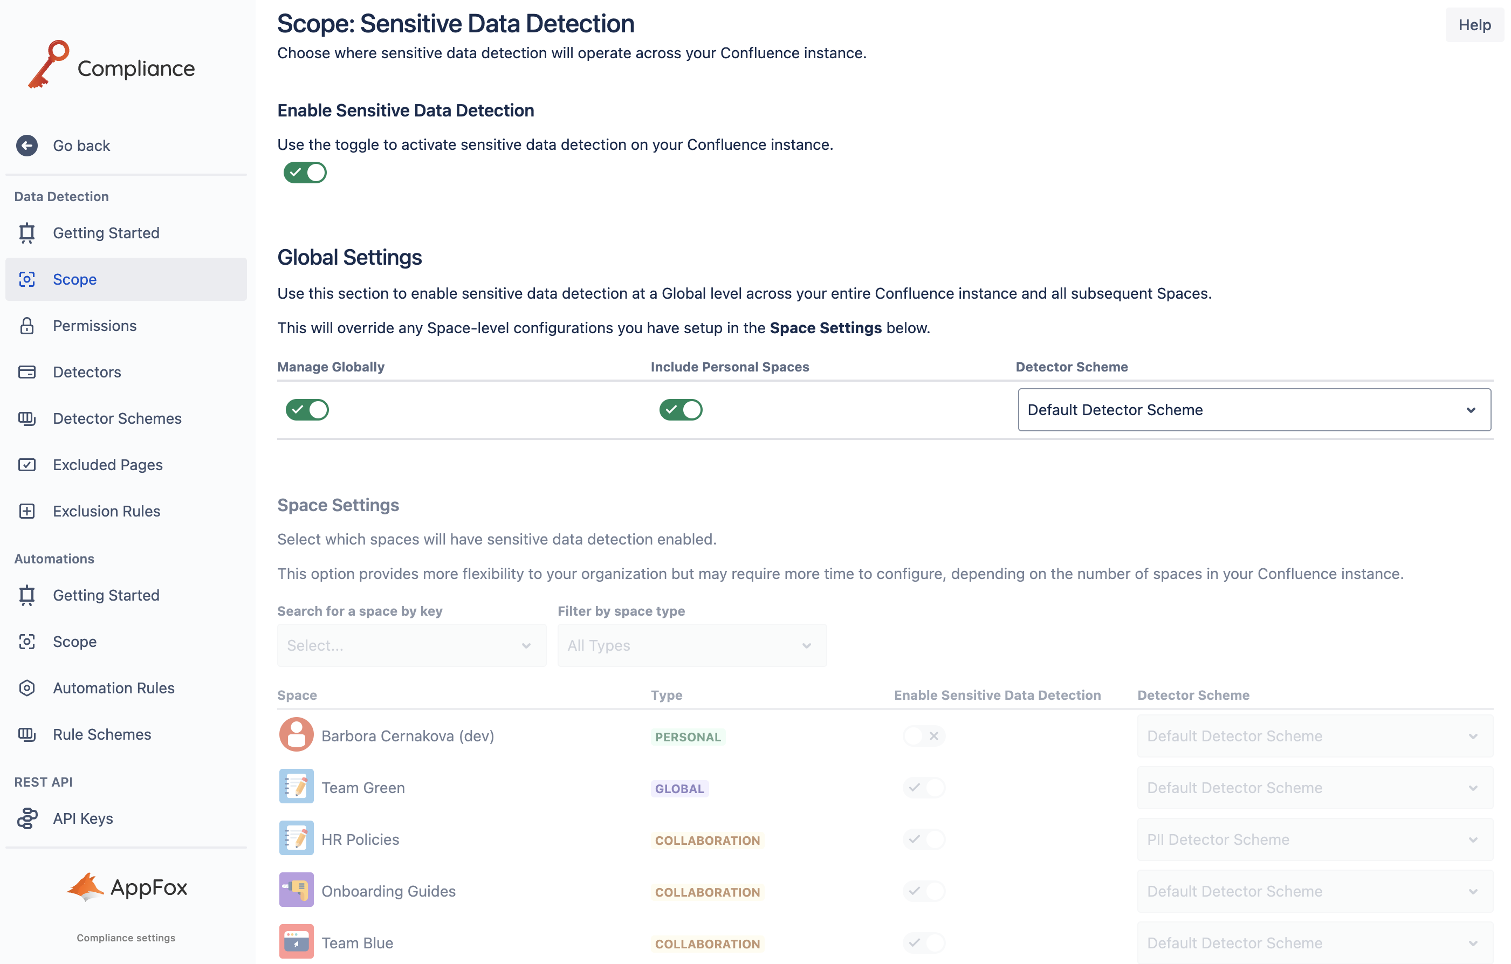Expand the Filter by space type dropdown
1511x964 pixels.
[691, 645]
